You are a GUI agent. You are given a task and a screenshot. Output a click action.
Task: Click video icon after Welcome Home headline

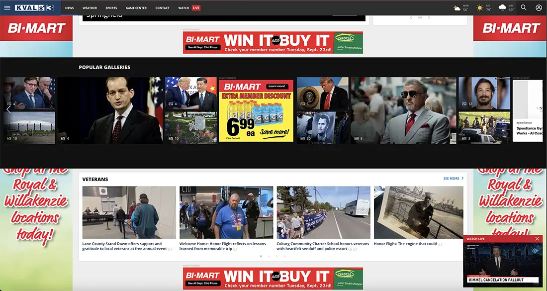point(235,249)
